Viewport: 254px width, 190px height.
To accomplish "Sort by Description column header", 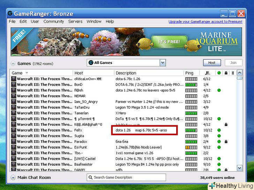I will 126,73.
